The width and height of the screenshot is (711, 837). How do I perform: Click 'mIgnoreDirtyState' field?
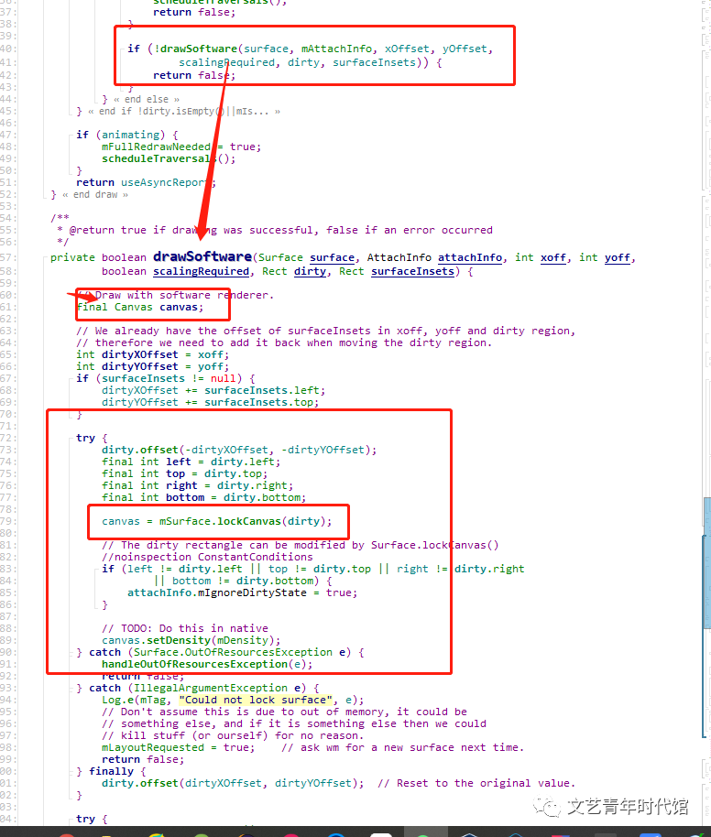(x=252, y=592)
